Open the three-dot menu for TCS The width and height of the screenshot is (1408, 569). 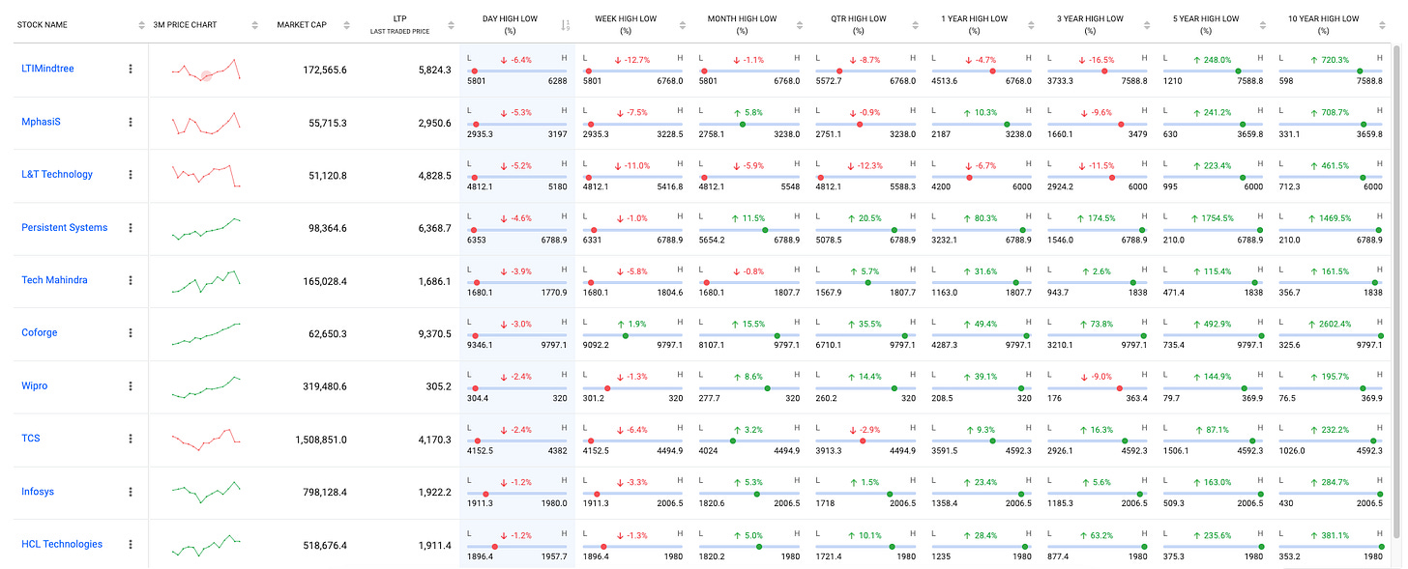pos(131,439)
